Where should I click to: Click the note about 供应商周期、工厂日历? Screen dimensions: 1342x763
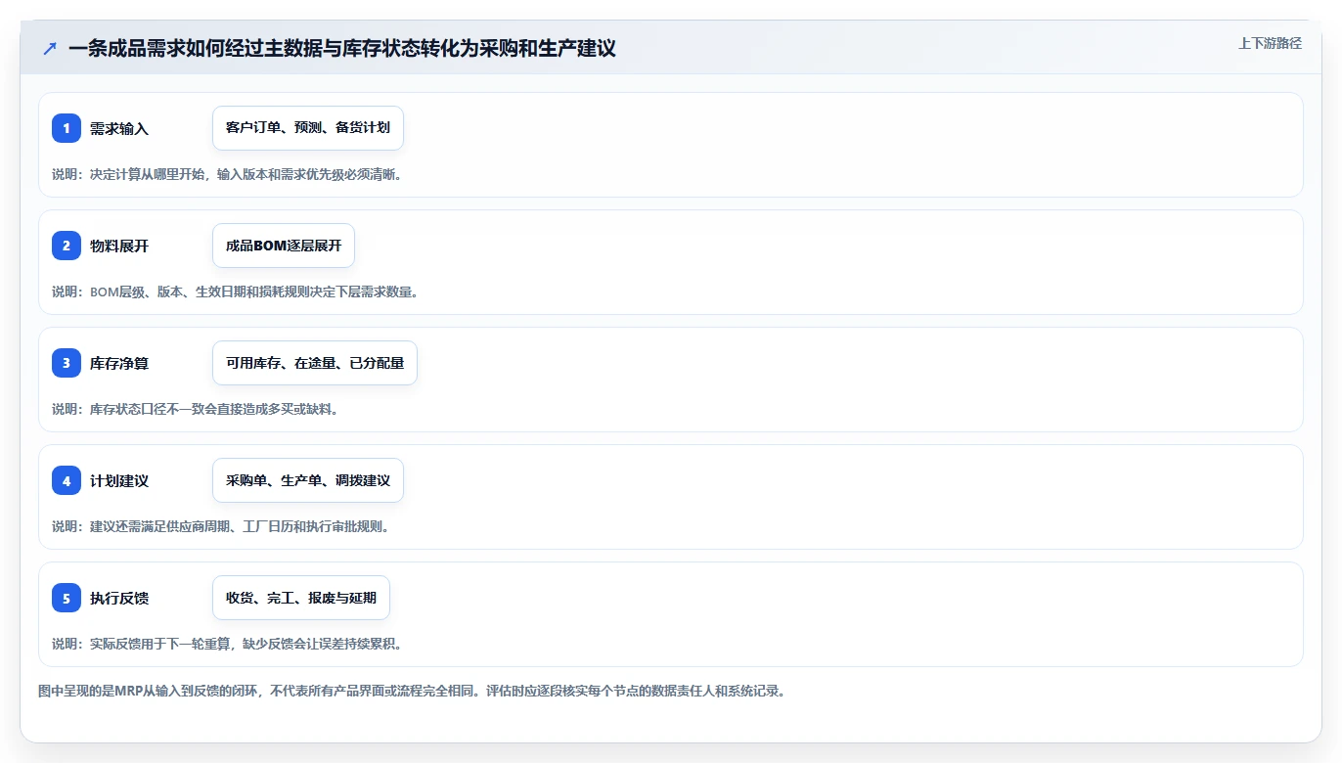click(220, 526)
